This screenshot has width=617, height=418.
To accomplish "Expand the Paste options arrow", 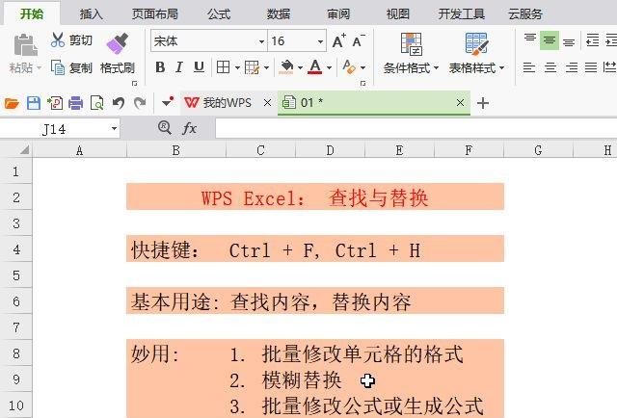I will pyautogui.click(x=39, y=68).
